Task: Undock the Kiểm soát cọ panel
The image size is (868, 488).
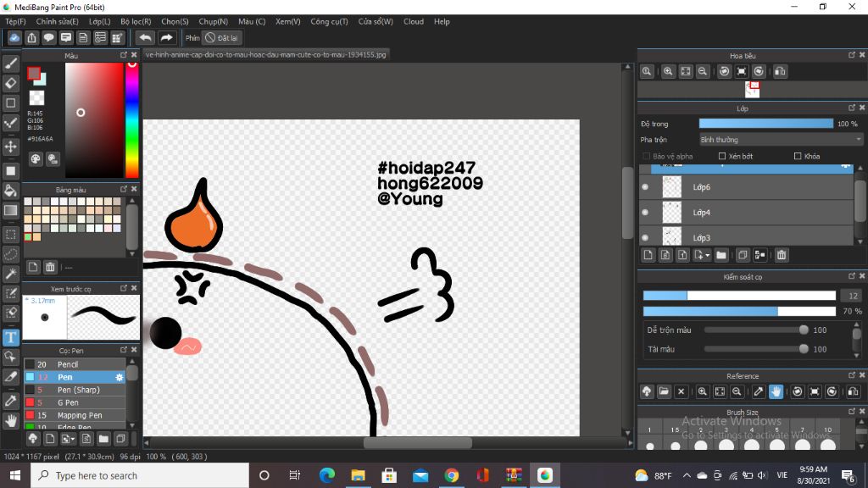Action: point(851,276)
